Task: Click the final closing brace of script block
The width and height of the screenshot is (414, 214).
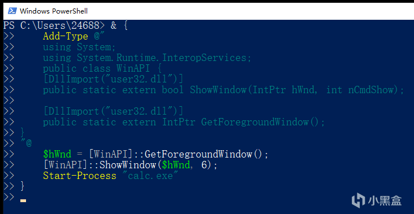Action: click(23, 186)
